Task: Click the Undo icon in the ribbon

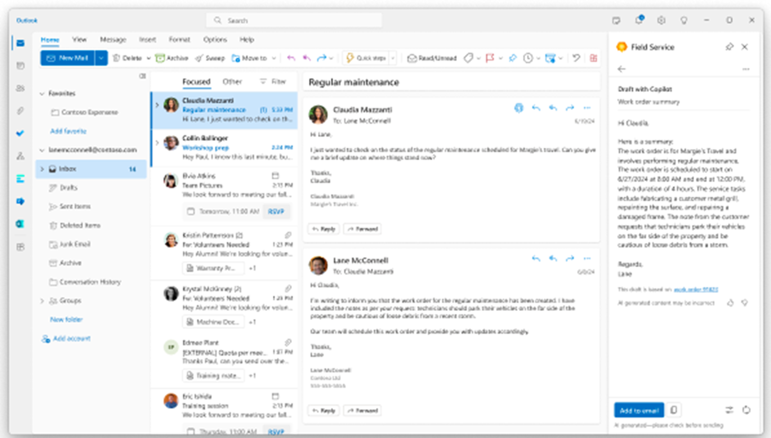Action: pyautogui.click(x=576, y=58)
